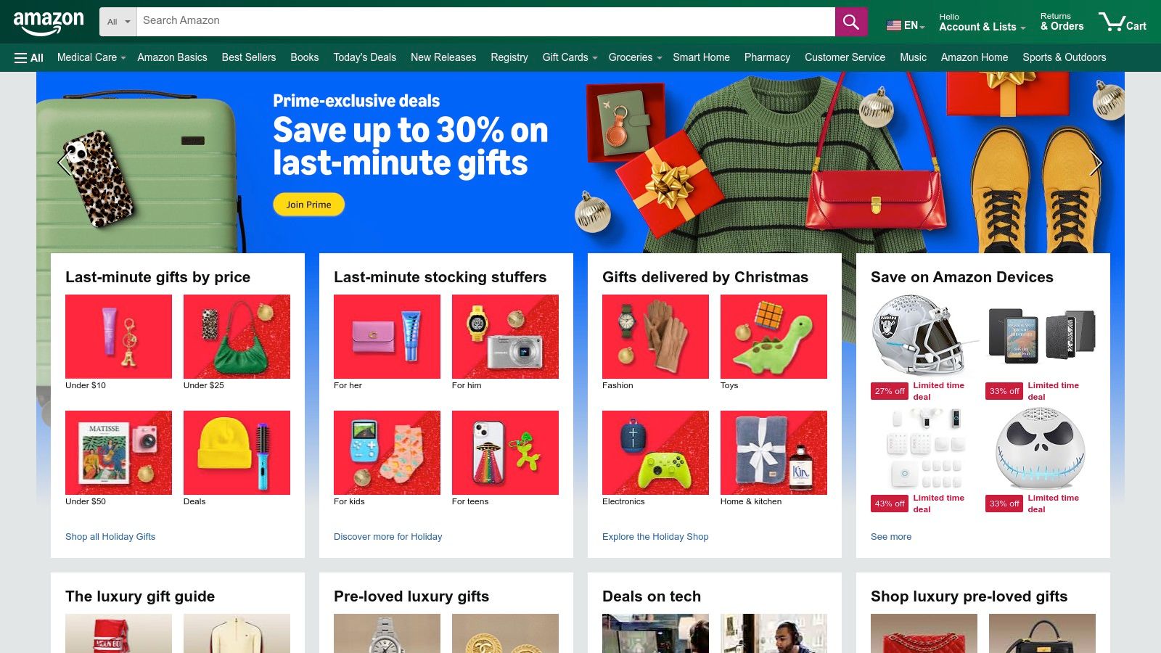Click the Join Prime button
This screenshot has height=653, width=1161.
308,205
